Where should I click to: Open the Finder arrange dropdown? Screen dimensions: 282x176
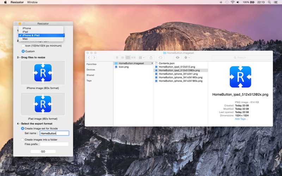coord(142,57)
